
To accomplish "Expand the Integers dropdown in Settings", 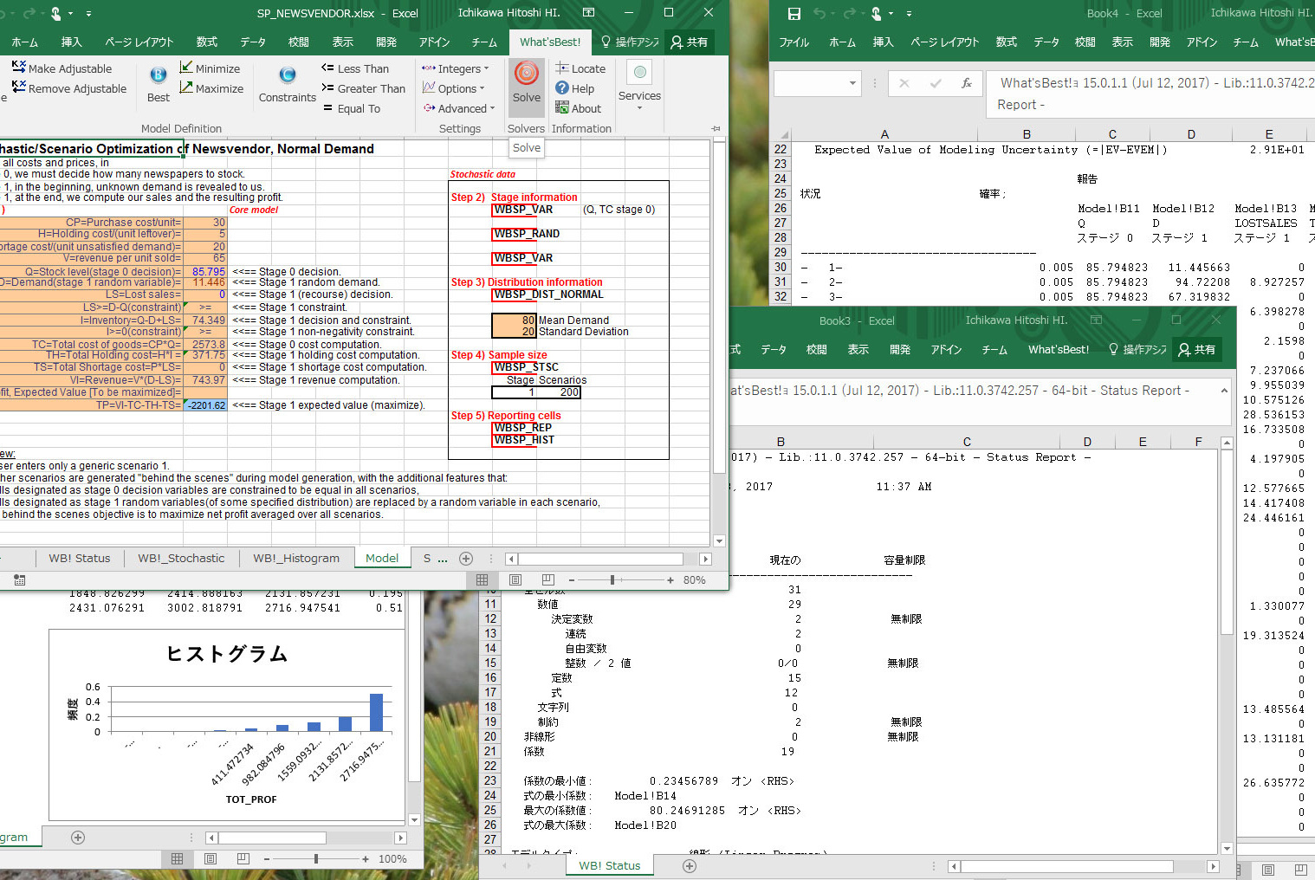I will pyautogui.click(x=456, y=68).
